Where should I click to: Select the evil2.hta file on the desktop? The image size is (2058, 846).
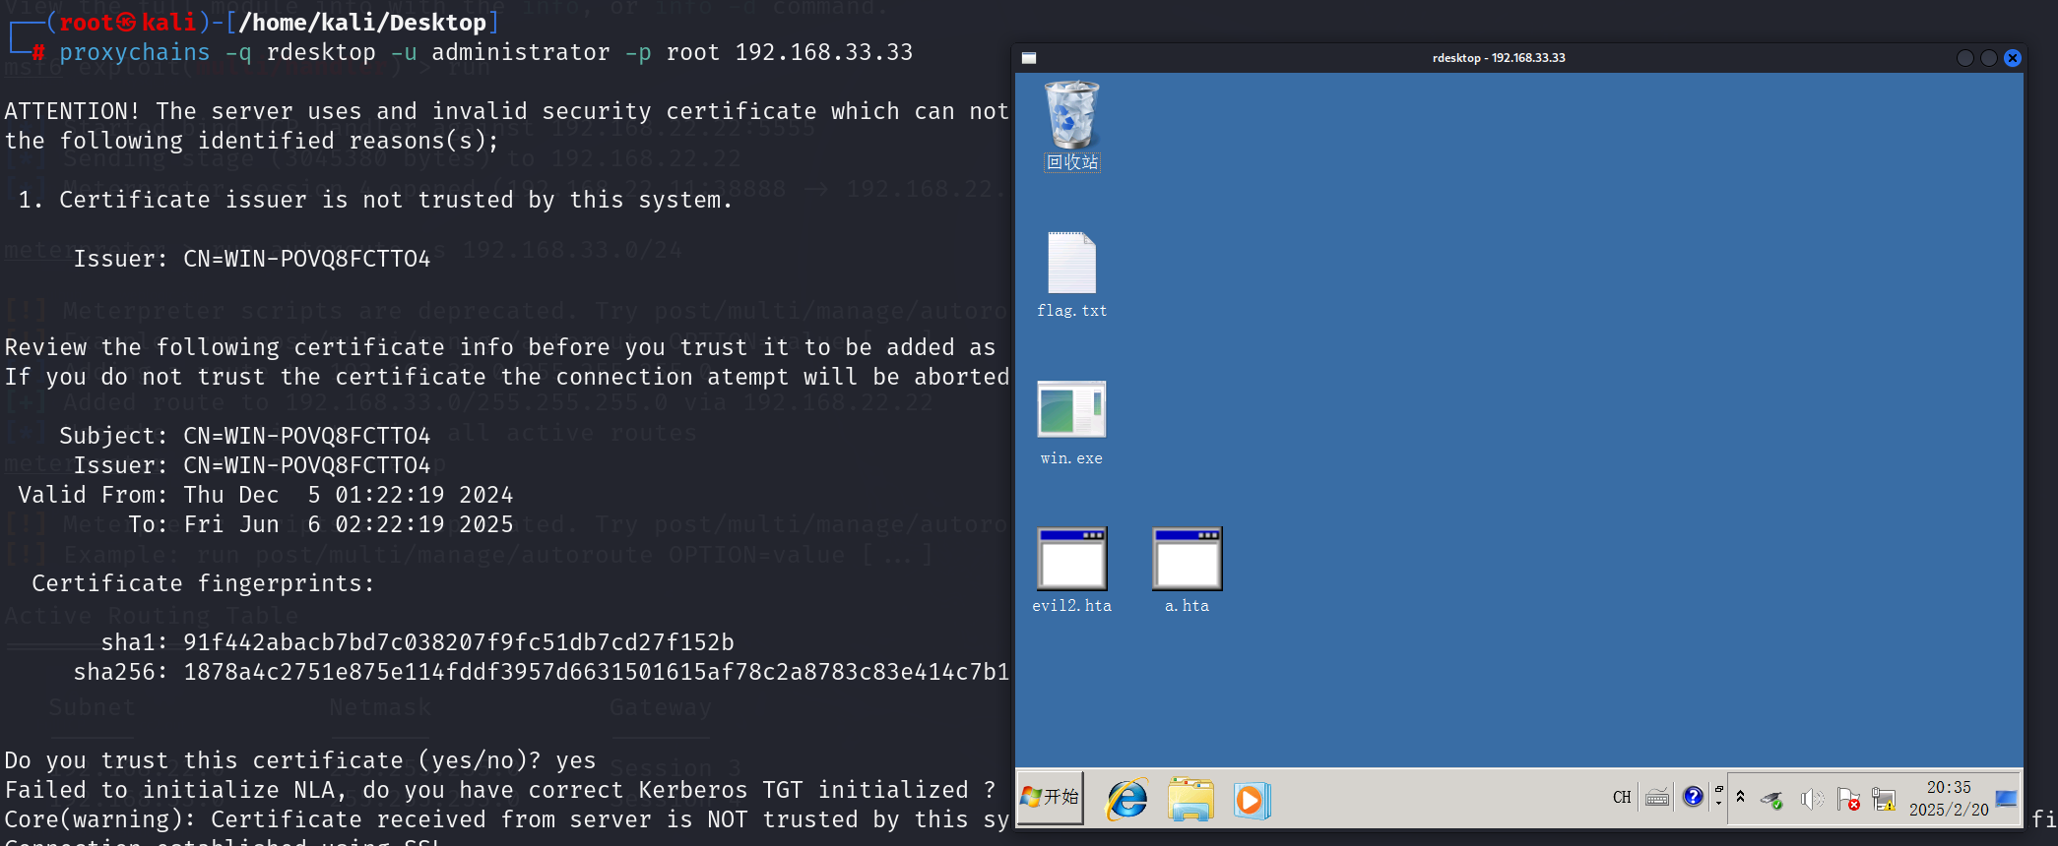1071,571
